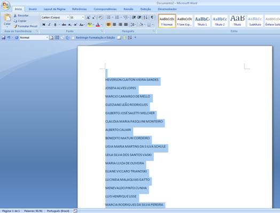Click Português (Brasil) language indicator

(58, 211)
